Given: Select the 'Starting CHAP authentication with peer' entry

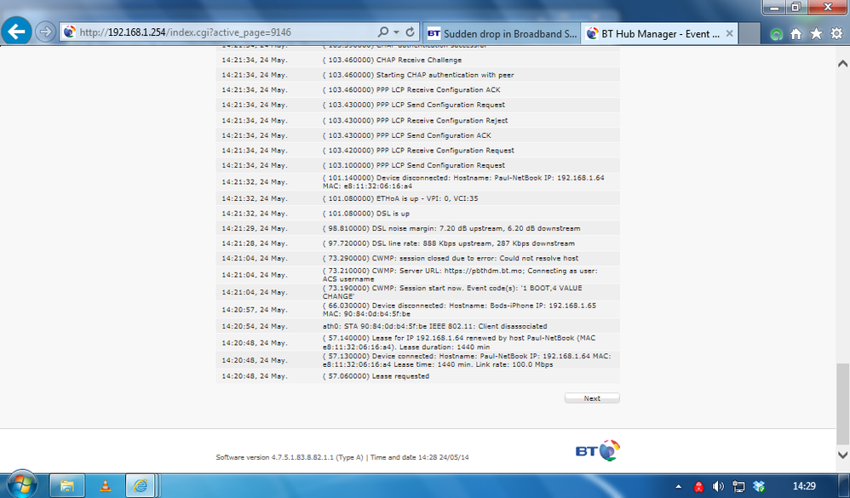Looking at the screenshot, I should coord(417,75).
